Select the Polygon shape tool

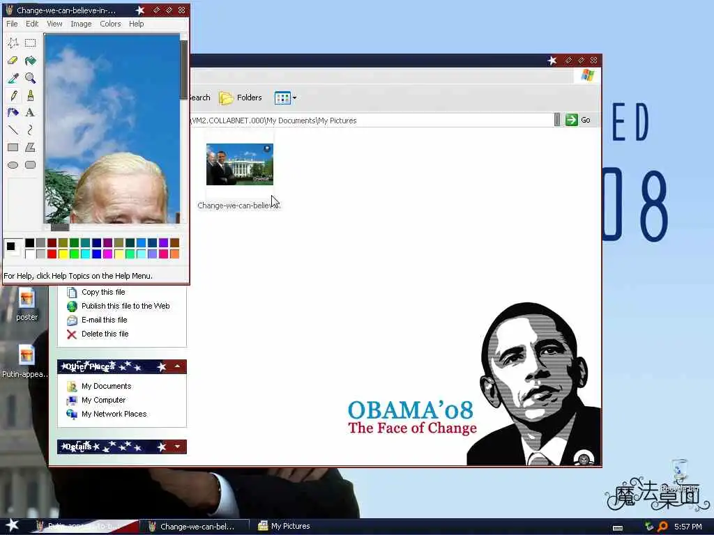click(x=30, y=148)
